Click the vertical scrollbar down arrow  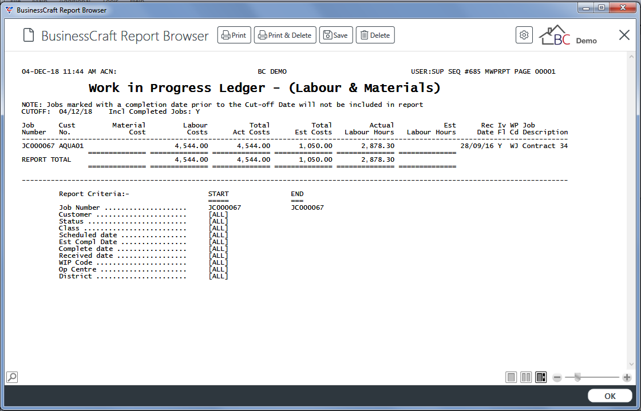click(631, 365)
